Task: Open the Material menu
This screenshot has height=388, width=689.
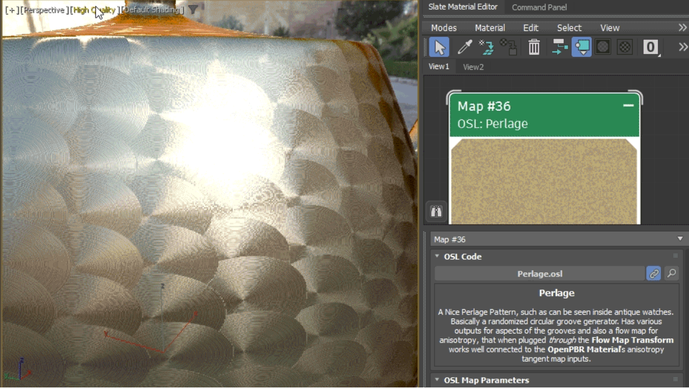Action: (x=490, y=28)
